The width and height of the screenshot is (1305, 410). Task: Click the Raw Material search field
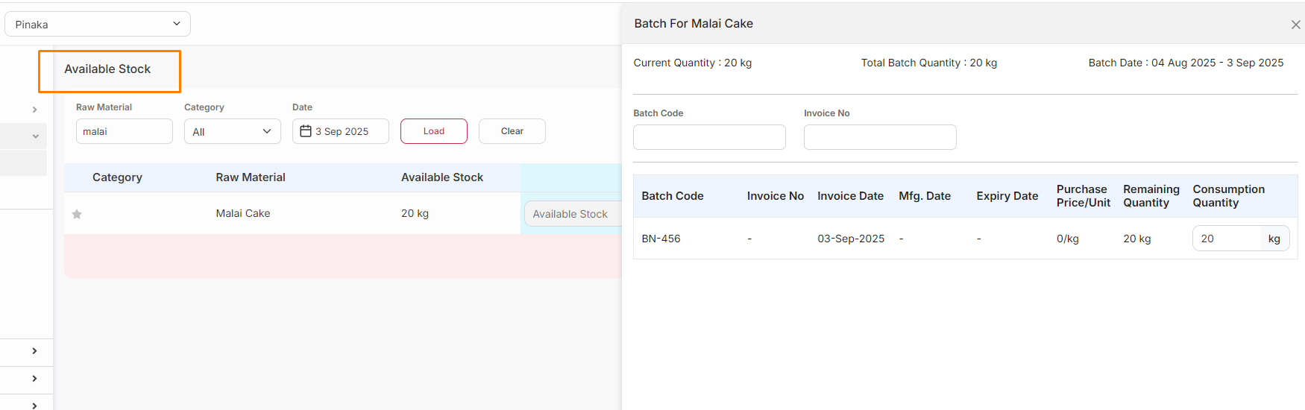click(124, 131)
